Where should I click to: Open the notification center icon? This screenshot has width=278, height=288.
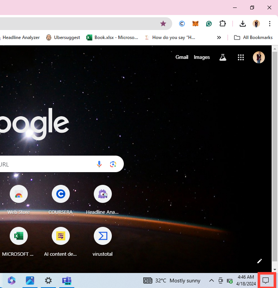266,280
